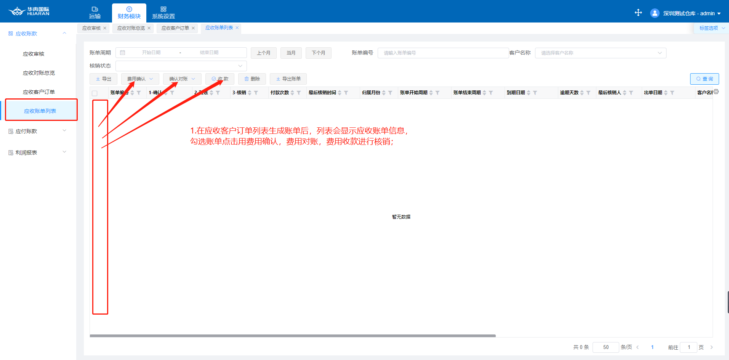
Task: Click the fullscreen move icon in header
Action: (x=638, y=13)
